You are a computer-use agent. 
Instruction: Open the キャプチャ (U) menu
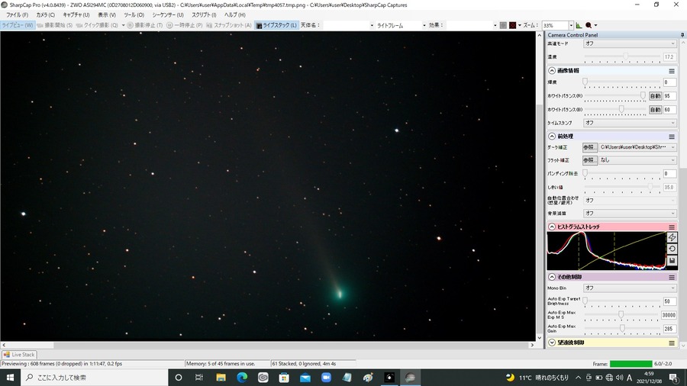[76, 15]
